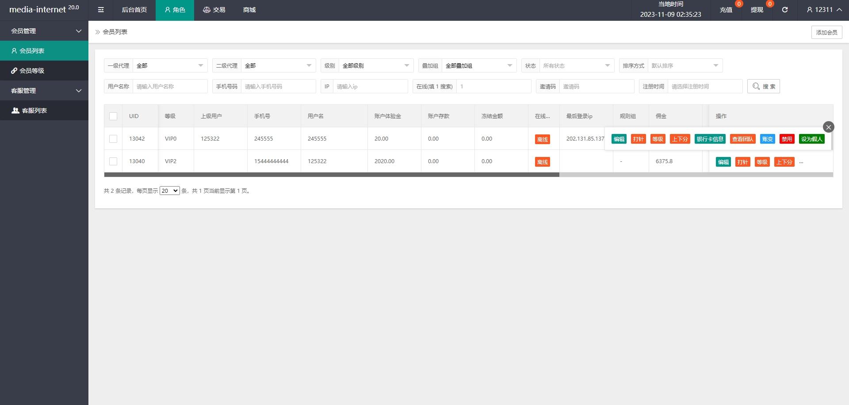849x405 pixels.
Task: Open the 二级代理 dropdown
Action: [279, 65]
